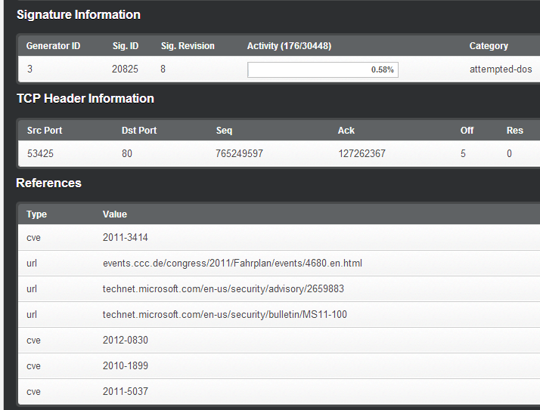
Task: Click the References Value column header
Action: 115,214
